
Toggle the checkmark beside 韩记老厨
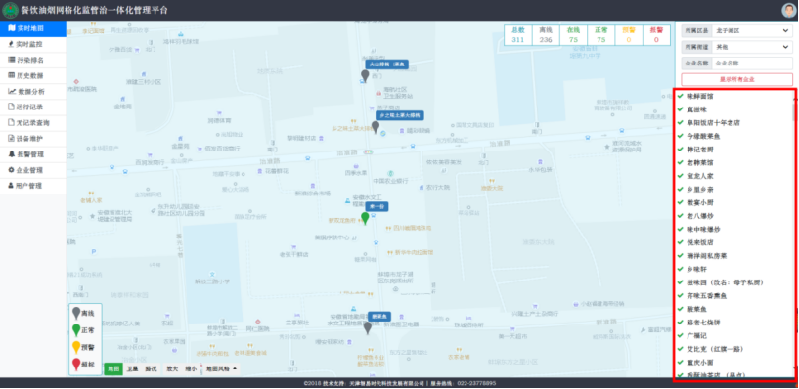point(681,150)
